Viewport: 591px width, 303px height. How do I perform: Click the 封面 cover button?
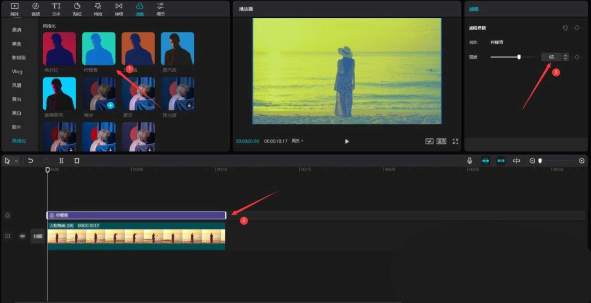click(x=37, y=236)
